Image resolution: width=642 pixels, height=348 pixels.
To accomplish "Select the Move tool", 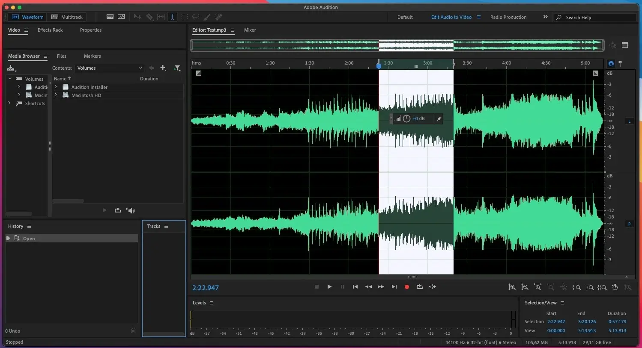I will [137, 17].
